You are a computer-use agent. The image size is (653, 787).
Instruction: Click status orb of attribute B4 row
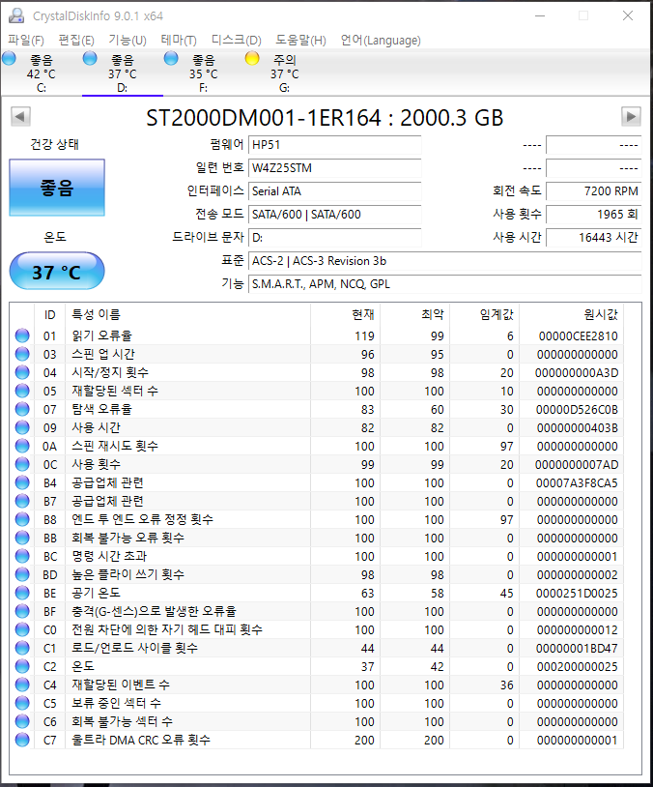pyautogui.click(x=22, y=482)
